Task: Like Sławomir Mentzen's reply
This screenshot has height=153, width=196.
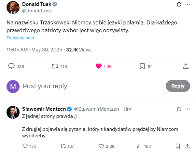Action: (101, 146)
